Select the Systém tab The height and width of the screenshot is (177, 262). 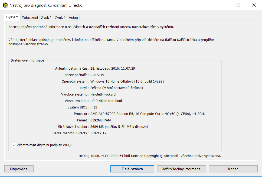click(x=12, y=17)
